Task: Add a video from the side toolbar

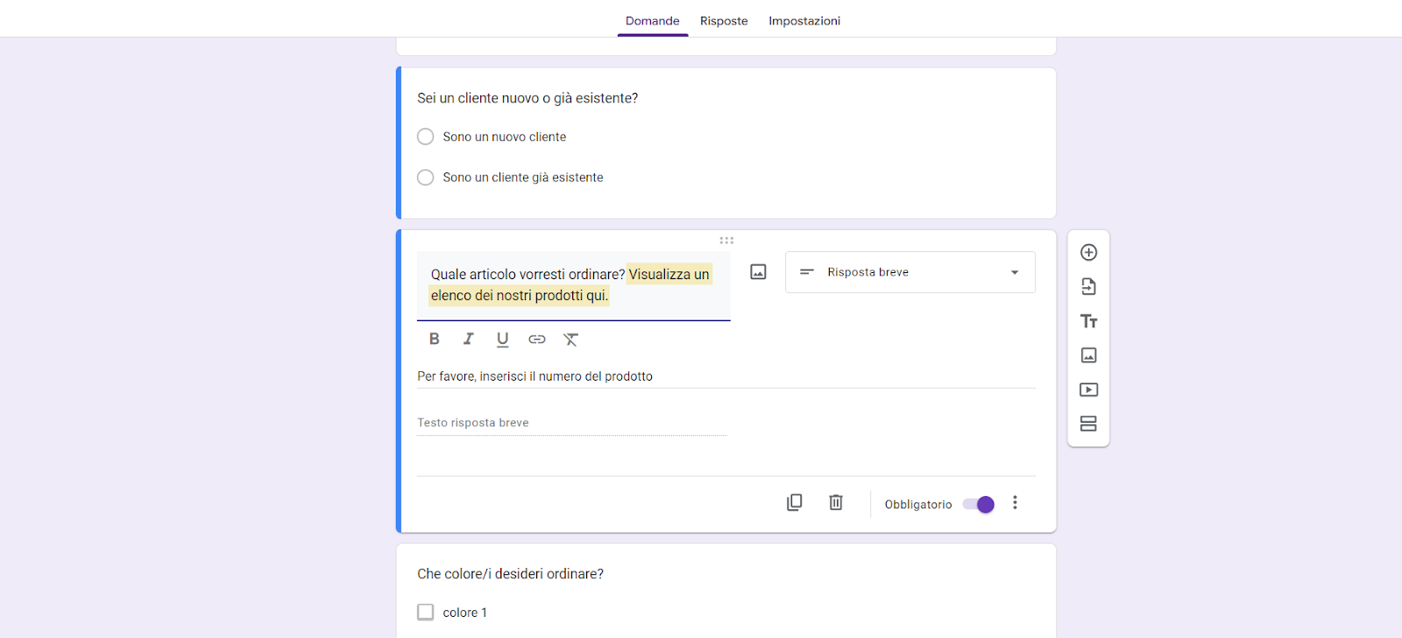Action: [x=1088, y=389]
